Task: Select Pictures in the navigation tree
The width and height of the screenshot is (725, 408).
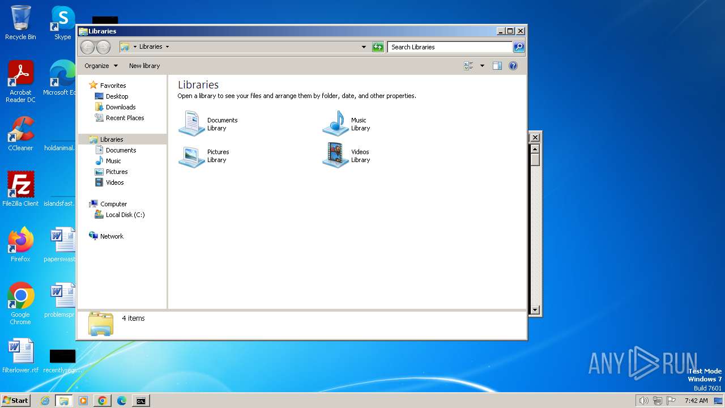Action: [x=117, y=172]
